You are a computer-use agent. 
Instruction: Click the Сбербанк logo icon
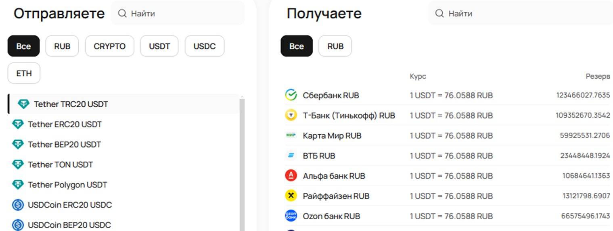[x=291, y=95]
